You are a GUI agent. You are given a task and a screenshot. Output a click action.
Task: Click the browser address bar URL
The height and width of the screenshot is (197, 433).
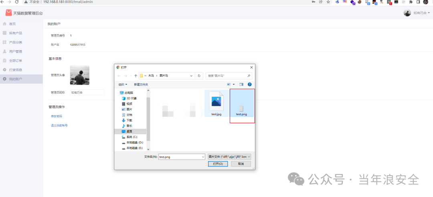pyautogui.click(x=68, y=2)
